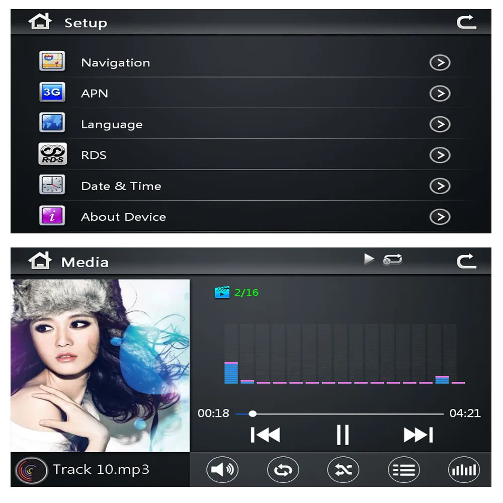Image resolution: width=503 pixels, height=503 pixels.
Task: Click the Setup header title
Action: click(86, 23)
